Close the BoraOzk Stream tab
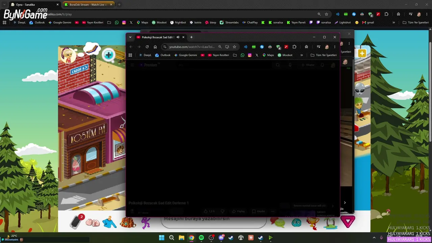This screenshot has height=243, width=432. click(x=111, y=5)
